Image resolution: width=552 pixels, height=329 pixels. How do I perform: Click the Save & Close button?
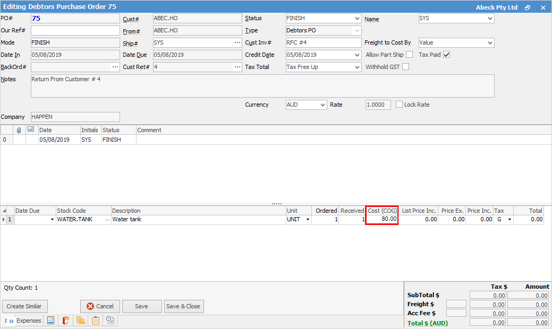coord(183,306)
